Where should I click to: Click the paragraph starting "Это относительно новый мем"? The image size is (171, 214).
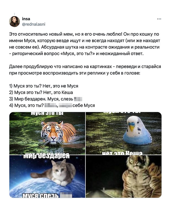(85, 44)
